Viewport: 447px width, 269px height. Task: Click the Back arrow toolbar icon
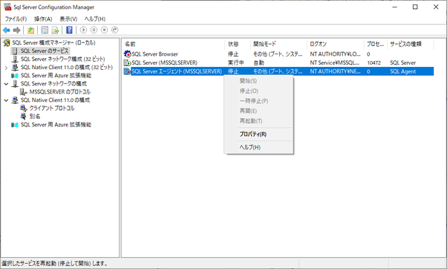click(6, 30)
